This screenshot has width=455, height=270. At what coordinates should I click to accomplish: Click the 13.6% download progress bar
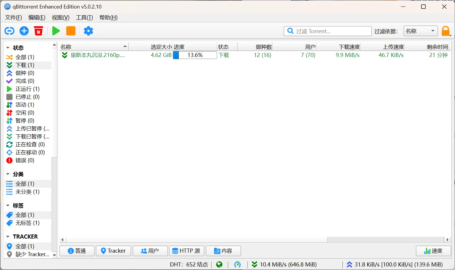point(195,55)
